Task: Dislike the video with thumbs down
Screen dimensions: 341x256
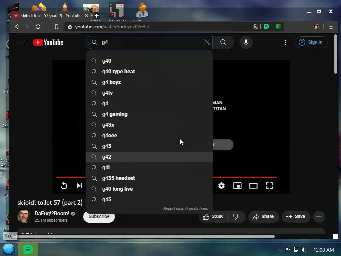Action: pyautogui.click(x=236, y=217)
